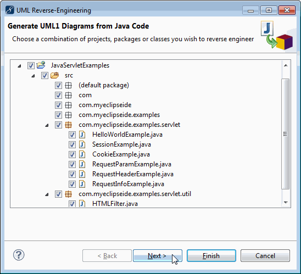This screenshot has width=301, height=274.
Task: Collapse the src folder node
Action: pyautogui.click(x=33, y=76)
